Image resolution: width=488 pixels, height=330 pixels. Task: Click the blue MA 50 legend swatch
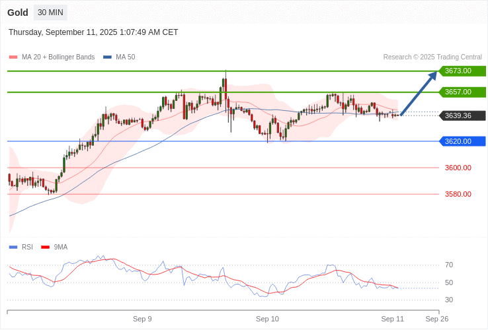tap(107, 57)
